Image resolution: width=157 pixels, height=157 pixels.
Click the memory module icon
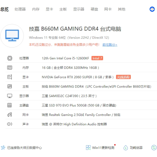point(10,68)
